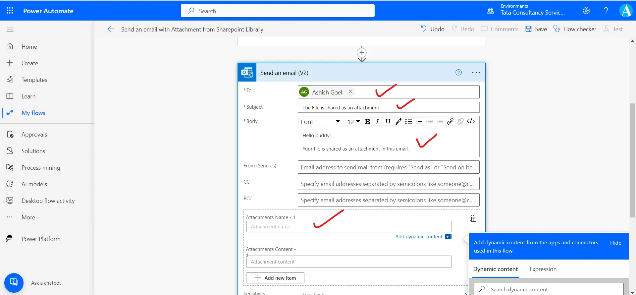
Task: Open the app launcher waffle icon
Action: pos(10,11)
